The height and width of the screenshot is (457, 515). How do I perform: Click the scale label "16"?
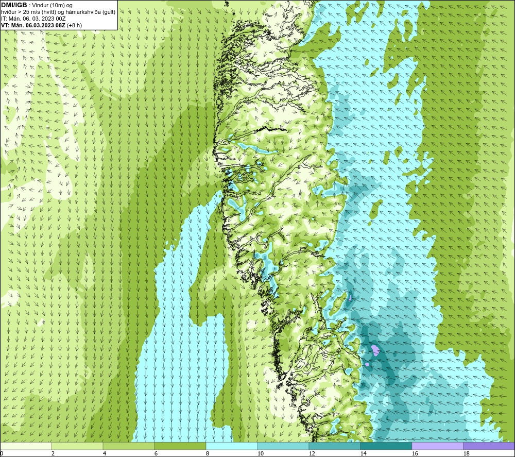[415, 453]
